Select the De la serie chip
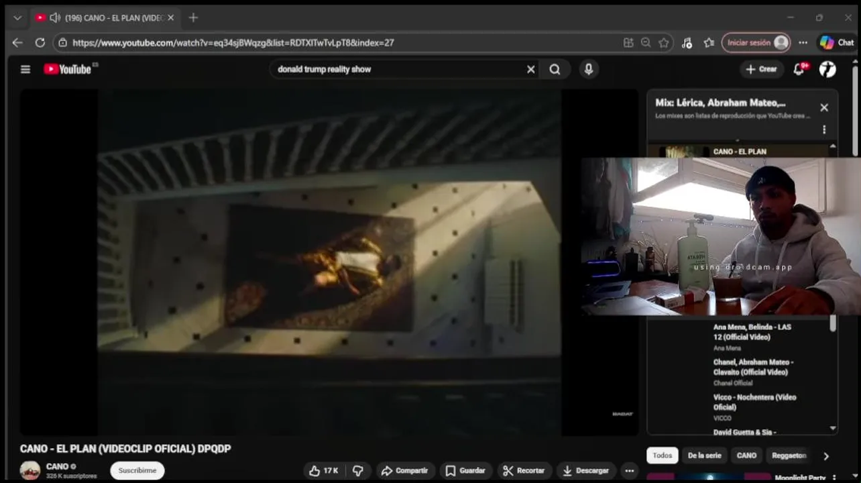This screenshot has width=861, height=483. pyautogui.click(x=704, y=455)
